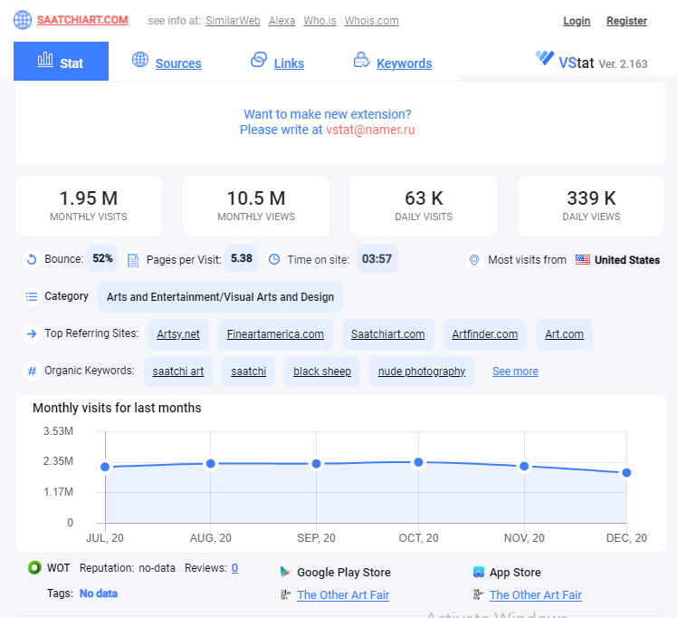Open the Keywords tab
The image size is (677, 618).
coord(405,63)
